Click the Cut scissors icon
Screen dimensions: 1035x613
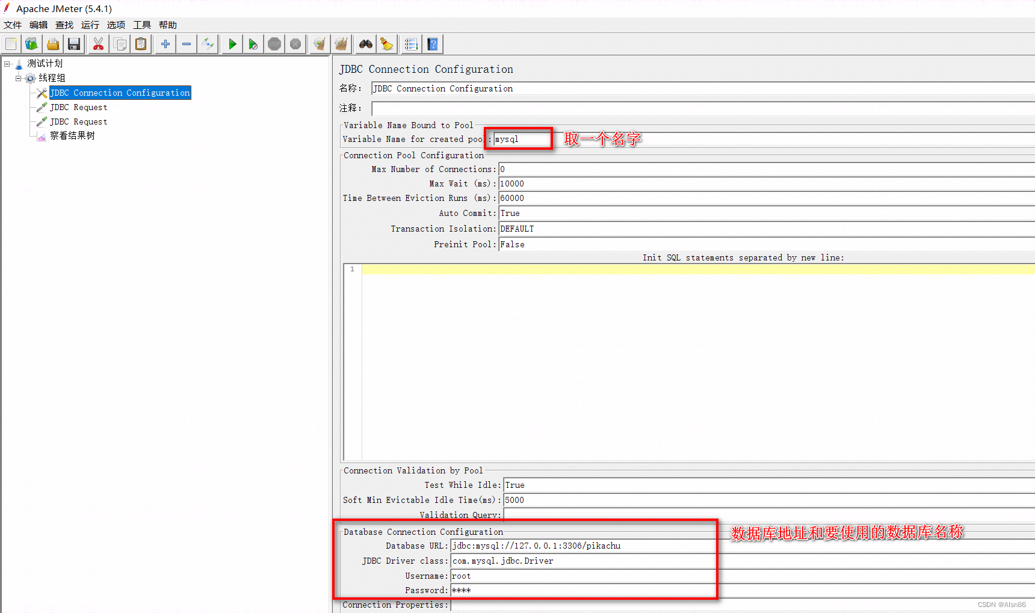point(99,44)
